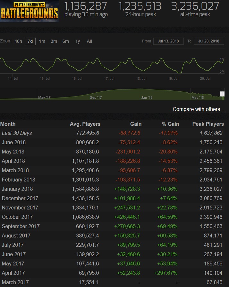Click the PlayerUnknown's Battlegrounds logo
The image size is (229, 287).
[x=29, y=11]
